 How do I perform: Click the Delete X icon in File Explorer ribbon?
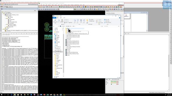pos(81,20)
